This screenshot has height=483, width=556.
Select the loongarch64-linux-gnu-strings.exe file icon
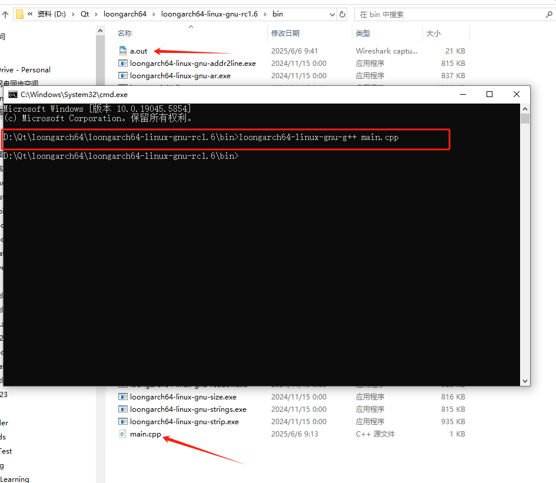tap(123, 409)
